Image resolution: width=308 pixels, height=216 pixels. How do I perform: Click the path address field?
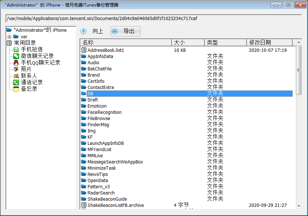(153, 19)
